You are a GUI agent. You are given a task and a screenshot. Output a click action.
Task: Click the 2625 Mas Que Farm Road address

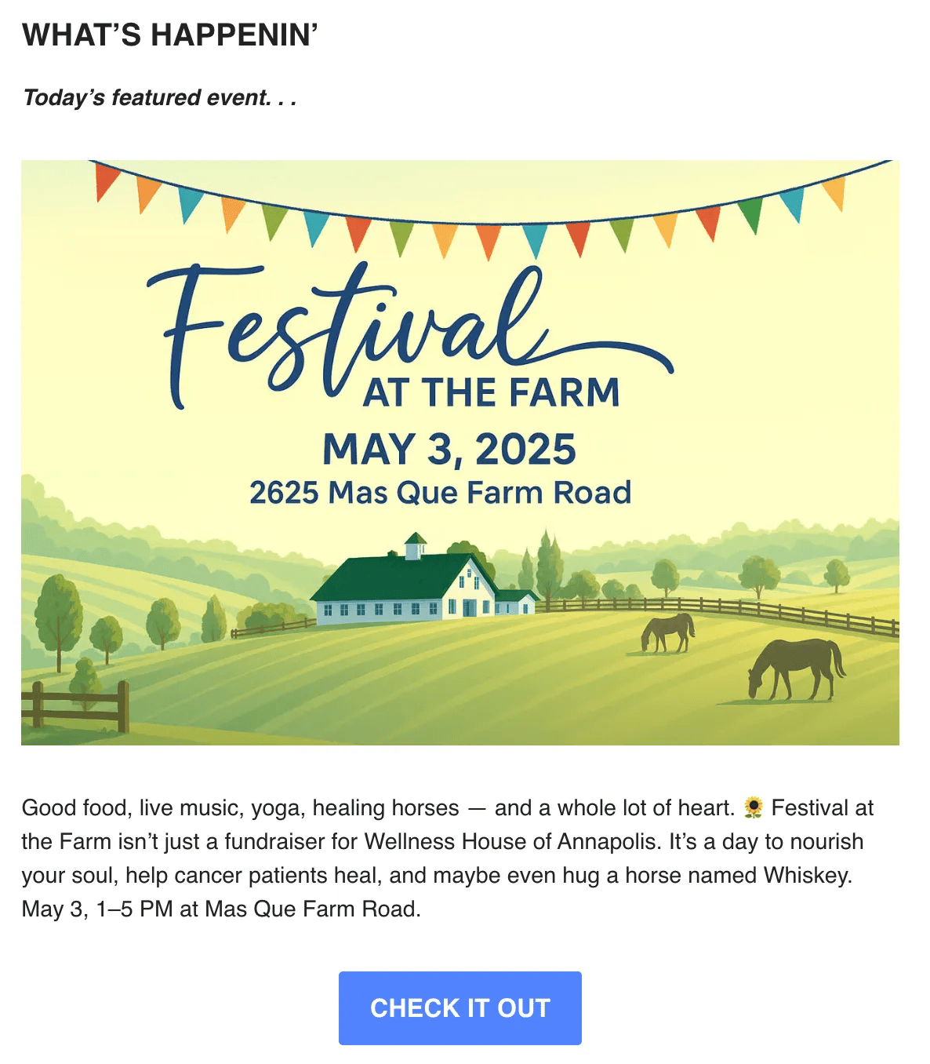[x=441, y=493]
